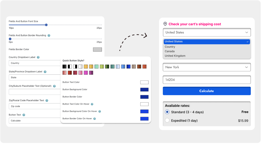Open Button Background Color On Hover swatch

click(144, 112)
